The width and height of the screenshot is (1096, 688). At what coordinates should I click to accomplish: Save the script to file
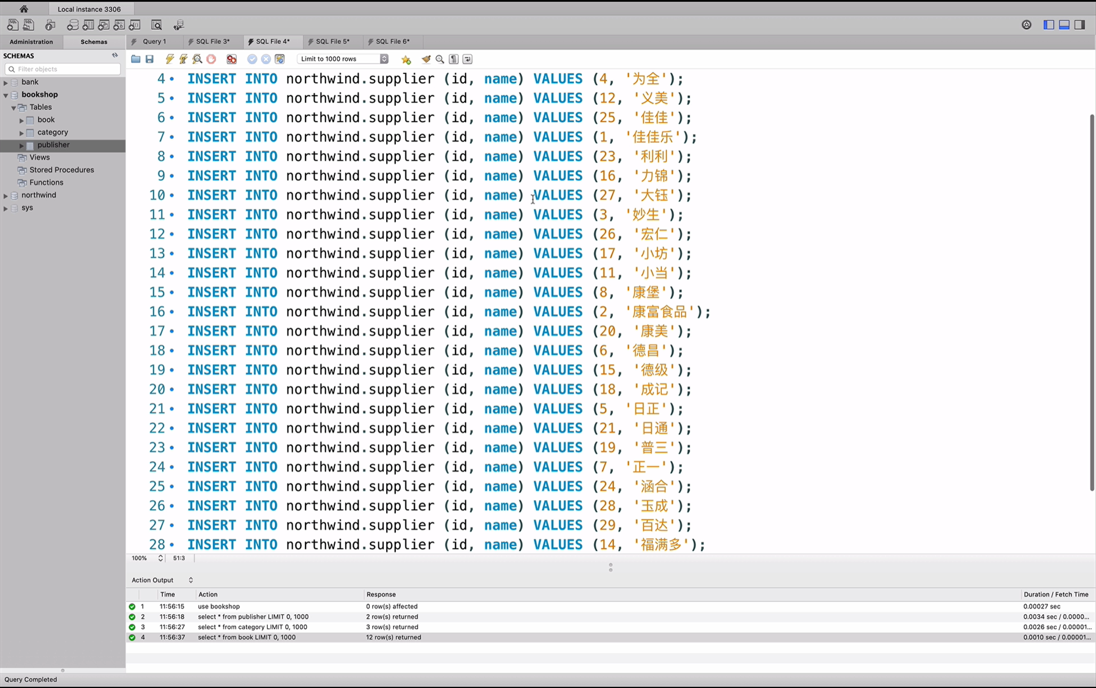coord(149,59)
